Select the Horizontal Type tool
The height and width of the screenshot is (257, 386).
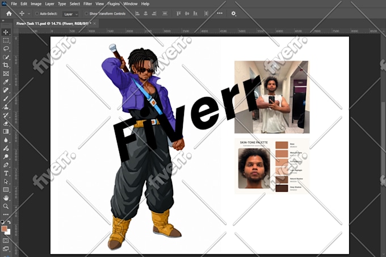point(6,174)
